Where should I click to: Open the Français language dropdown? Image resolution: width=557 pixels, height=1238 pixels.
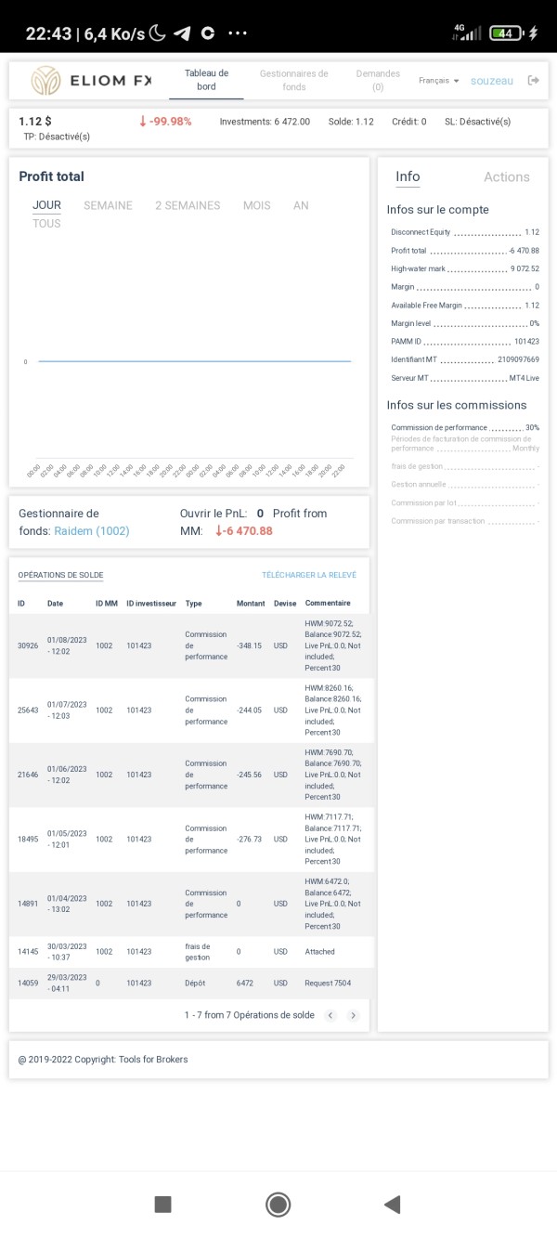coord(439,81)
